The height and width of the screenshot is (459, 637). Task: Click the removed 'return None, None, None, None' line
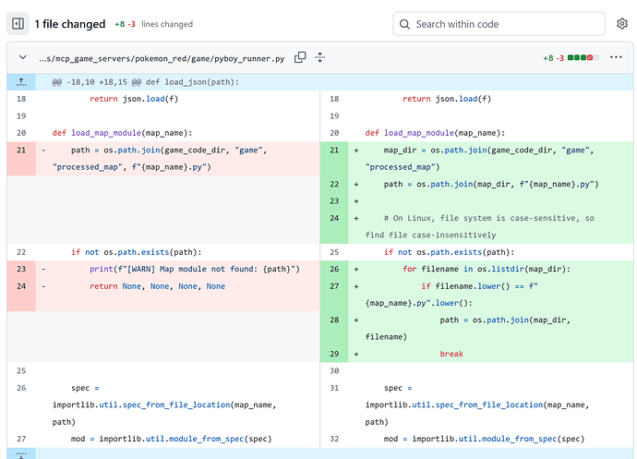[x=157, y=286]
